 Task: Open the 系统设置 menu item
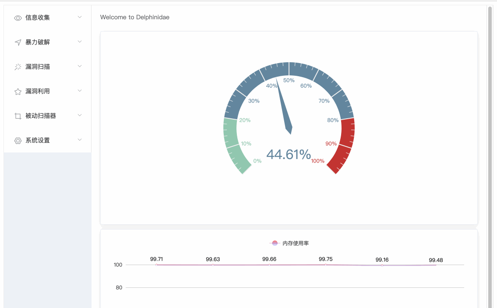click(38, 141)
